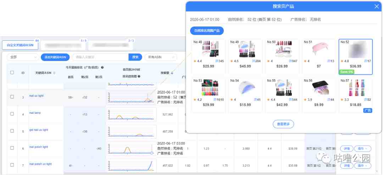The width and height of the screenshot is (383, 175).
Task: Check the row for nail polish light
Action: 12,148
